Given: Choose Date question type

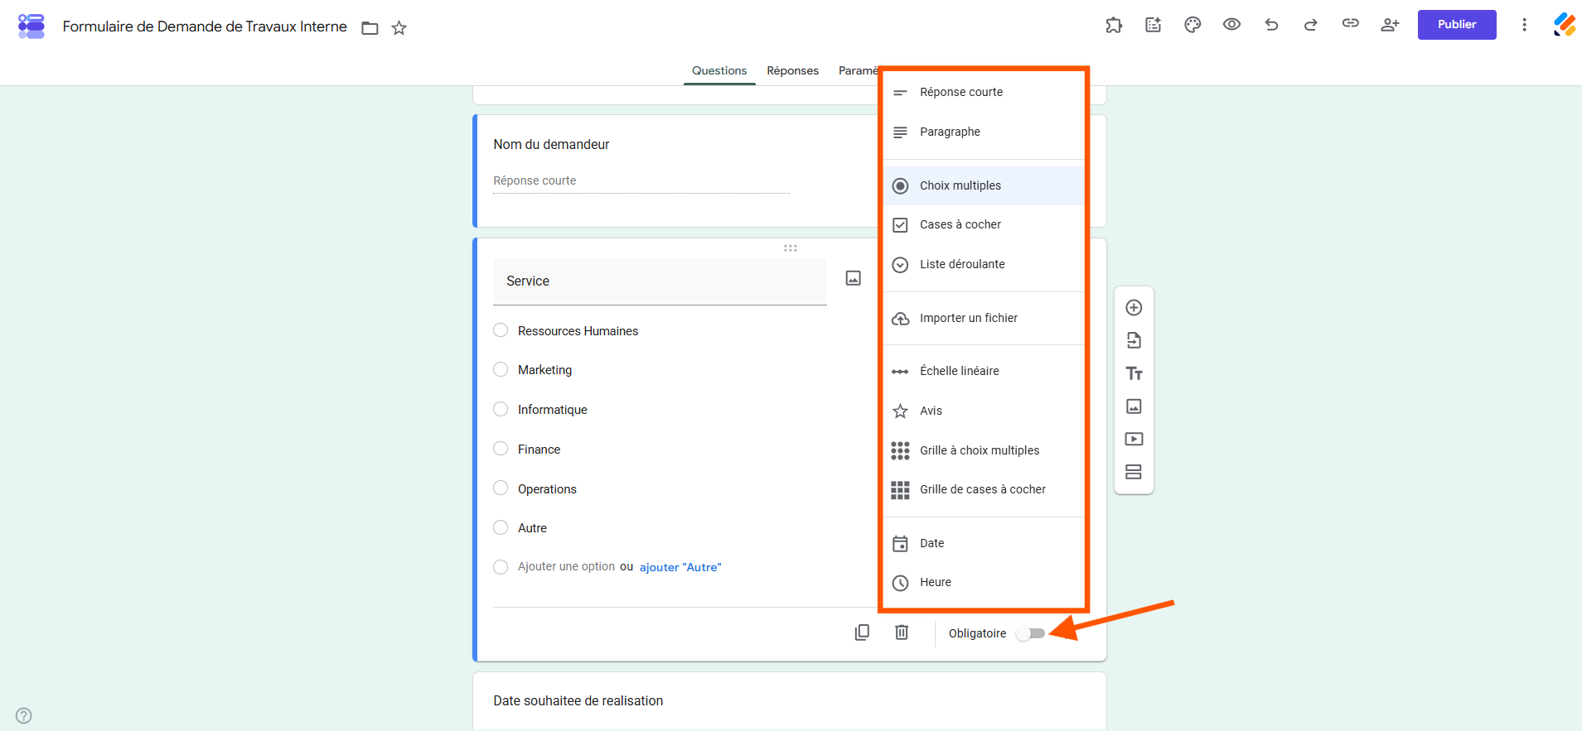Looking at the screenshot, I should point(984,543).
